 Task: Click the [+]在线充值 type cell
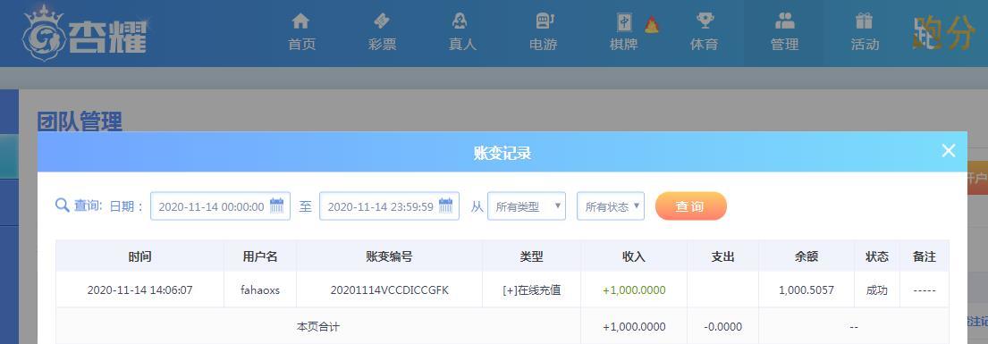[x=531, y=290]
